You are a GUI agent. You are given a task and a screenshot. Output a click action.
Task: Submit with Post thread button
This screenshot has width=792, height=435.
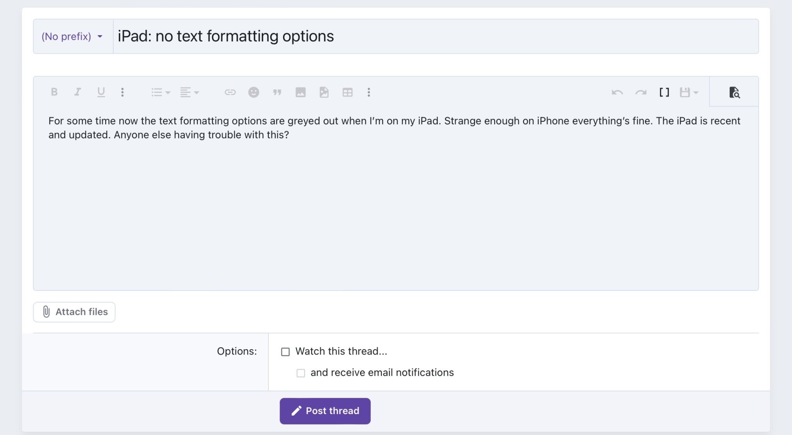pyautogui.click(x=325, y=411)
